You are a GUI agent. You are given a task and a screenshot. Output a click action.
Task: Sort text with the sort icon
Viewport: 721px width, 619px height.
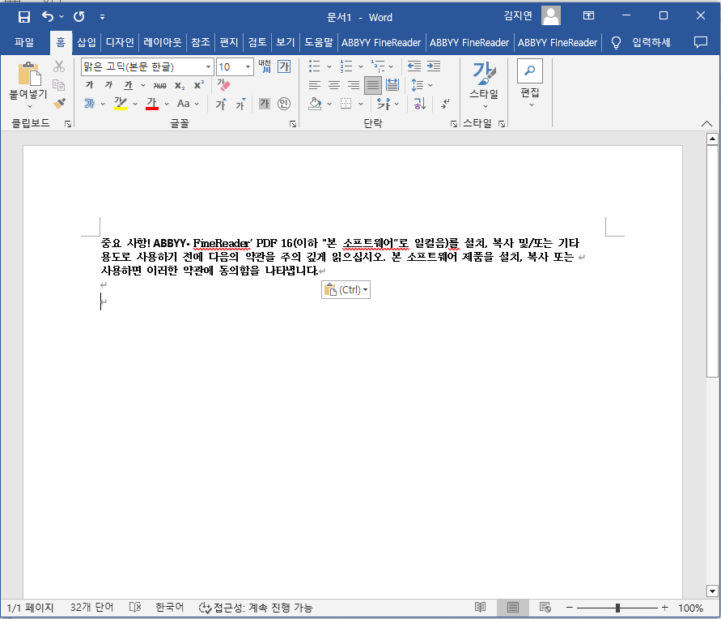coord(419,104)
